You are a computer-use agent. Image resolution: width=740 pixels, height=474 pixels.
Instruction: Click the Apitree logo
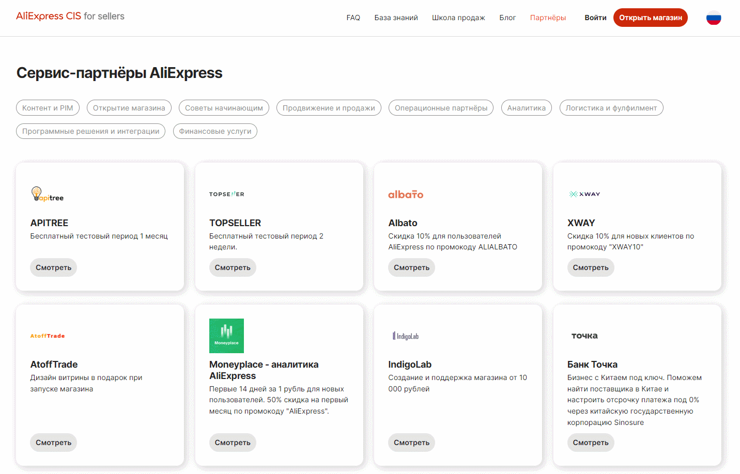[47, 194]
